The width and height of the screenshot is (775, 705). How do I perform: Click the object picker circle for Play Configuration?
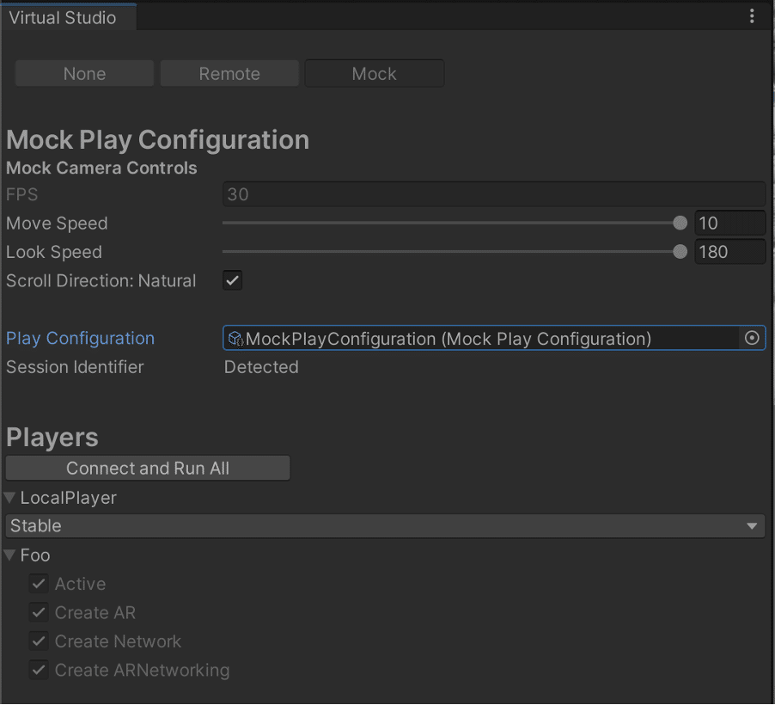[752, 339]
